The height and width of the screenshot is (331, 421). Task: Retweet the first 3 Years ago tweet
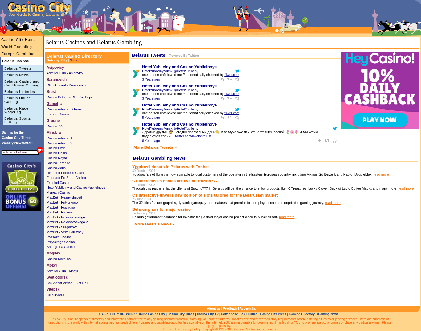[x=230, y=79]
